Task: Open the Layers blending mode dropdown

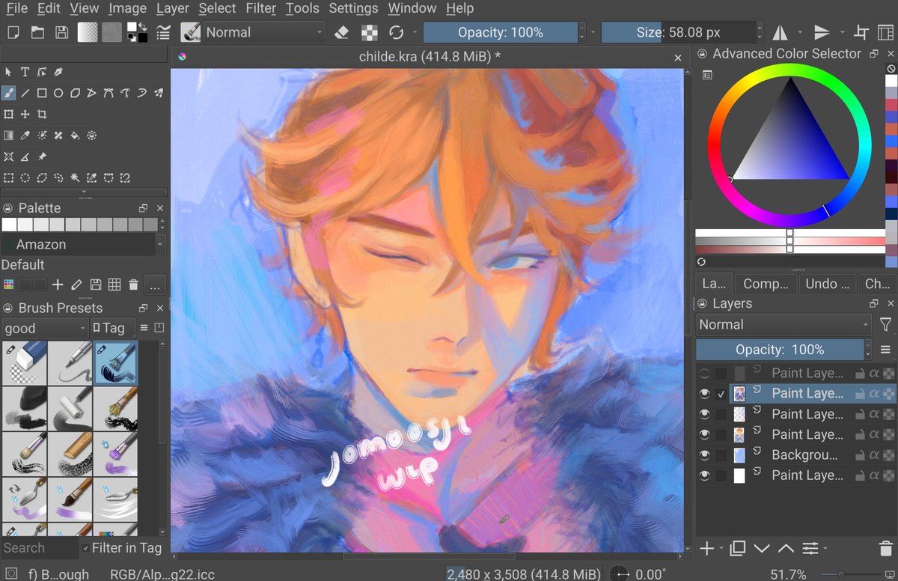Action: [x=784, y=324]
